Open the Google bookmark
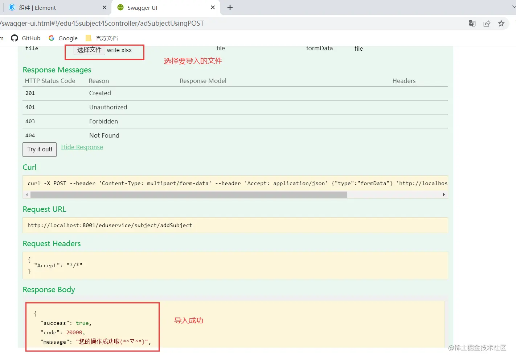516x361 pixels. point(63,38)
